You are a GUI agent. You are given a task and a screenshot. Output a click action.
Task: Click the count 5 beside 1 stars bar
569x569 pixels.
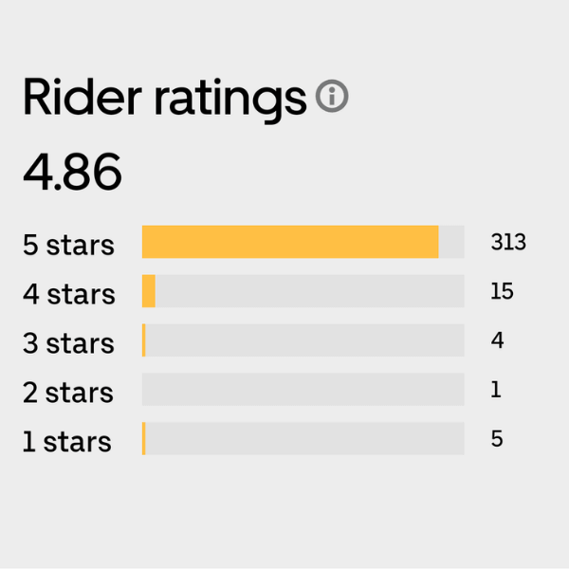click(497, 438)
